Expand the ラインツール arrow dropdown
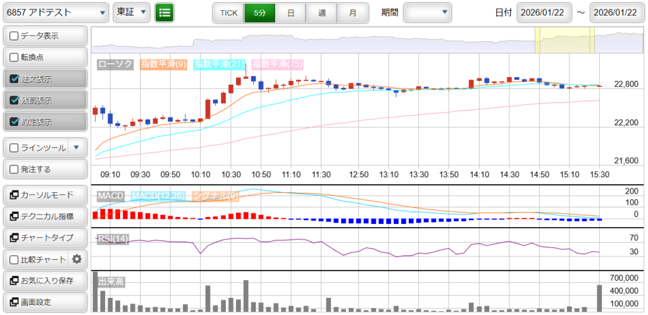 pos(76,147)
